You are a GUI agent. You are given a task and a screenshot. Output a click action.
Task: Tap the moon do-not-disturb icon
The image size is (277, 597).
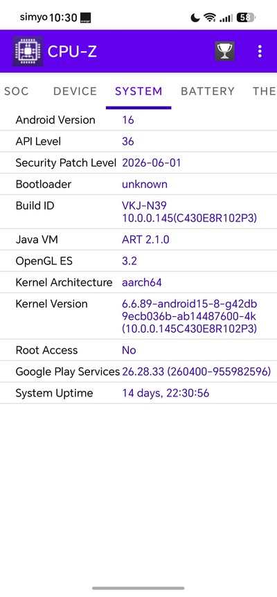pos(195,17)
